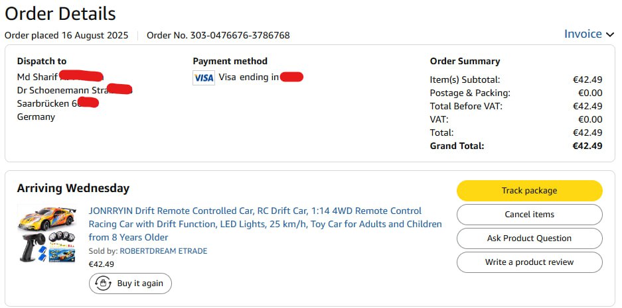Expand the Invoice dropdown chevron
Image resolution: width=622 pixels, height=308 pixels.
(610, 34)
